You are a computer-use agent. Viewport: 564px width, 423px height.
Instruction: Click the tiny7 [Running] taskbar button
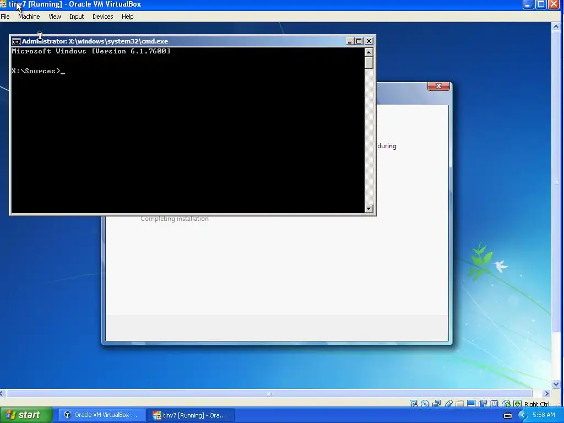(190, 415)
